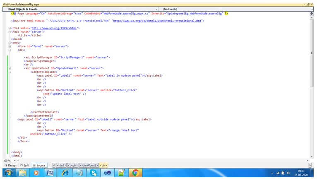Viewport: 317px width, 181px height.
Task: Open Microsoft Word from the taskbar
Action: point(50,173)
